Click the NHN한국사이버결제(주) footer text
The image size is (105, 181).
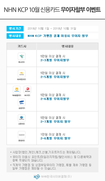click(x=56, y=177)
